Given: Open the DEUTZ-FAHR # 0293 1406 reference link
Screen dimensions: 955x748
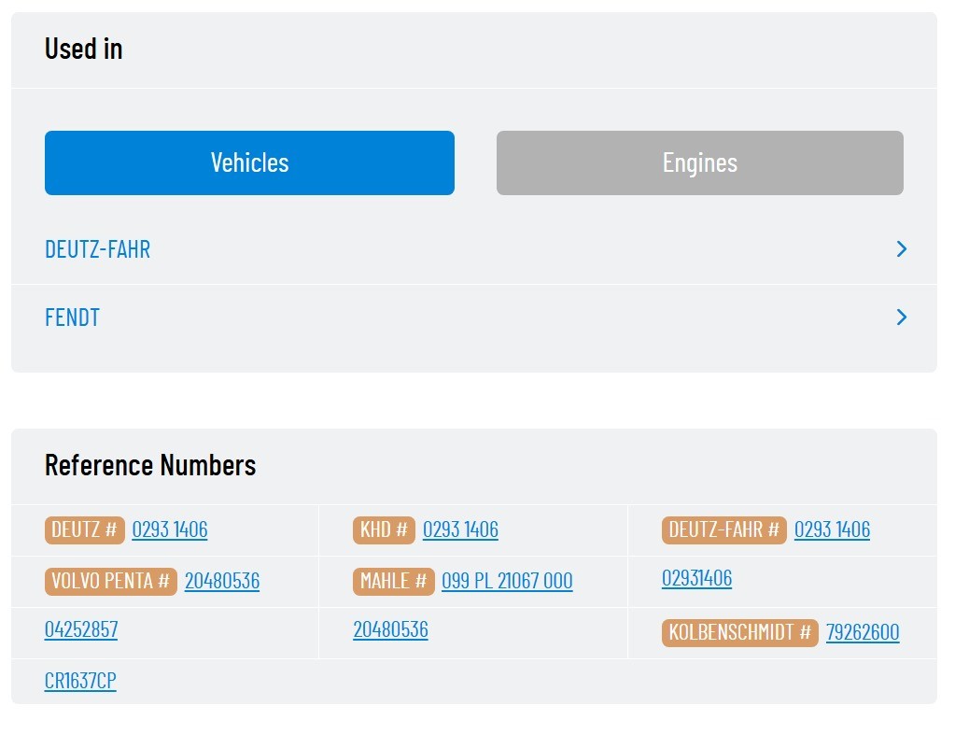Looking at the screenshot, I should click(832, 529).
